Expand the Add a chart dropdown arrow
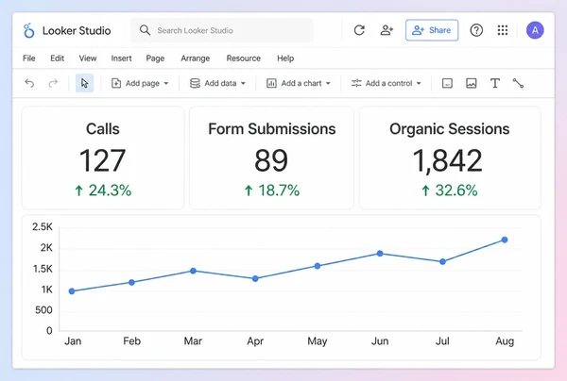 pyautogui.click(x=328, y=83)
